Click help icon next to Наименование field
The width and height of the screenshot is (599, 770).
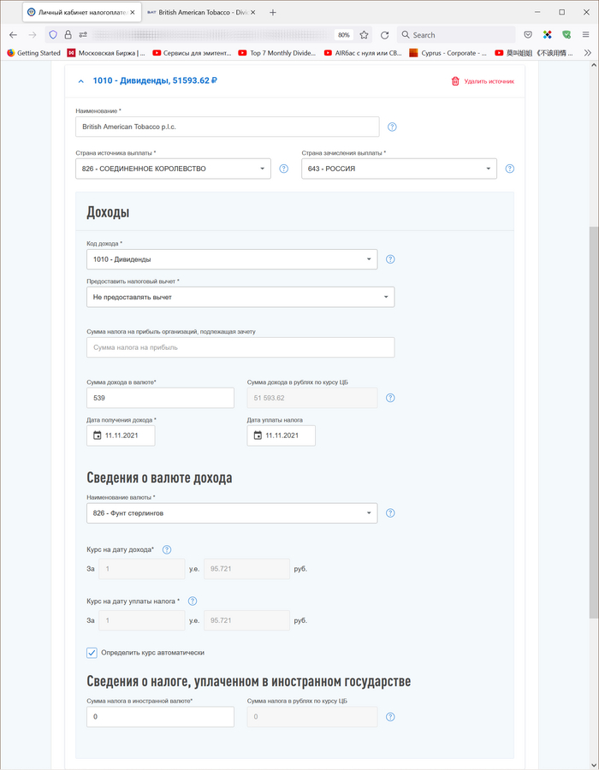click(x=392, y=127)
